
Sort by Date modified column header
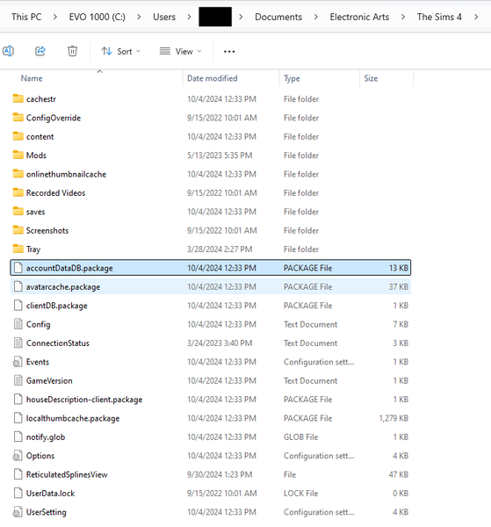click(x=212, y=78)
